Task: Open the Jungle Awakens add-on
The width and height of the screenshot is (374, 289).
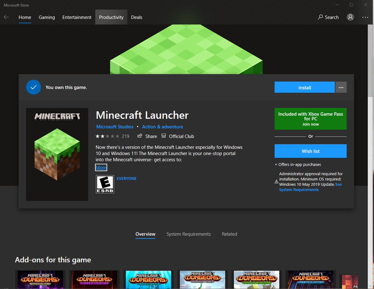Action: click(257, 280)
